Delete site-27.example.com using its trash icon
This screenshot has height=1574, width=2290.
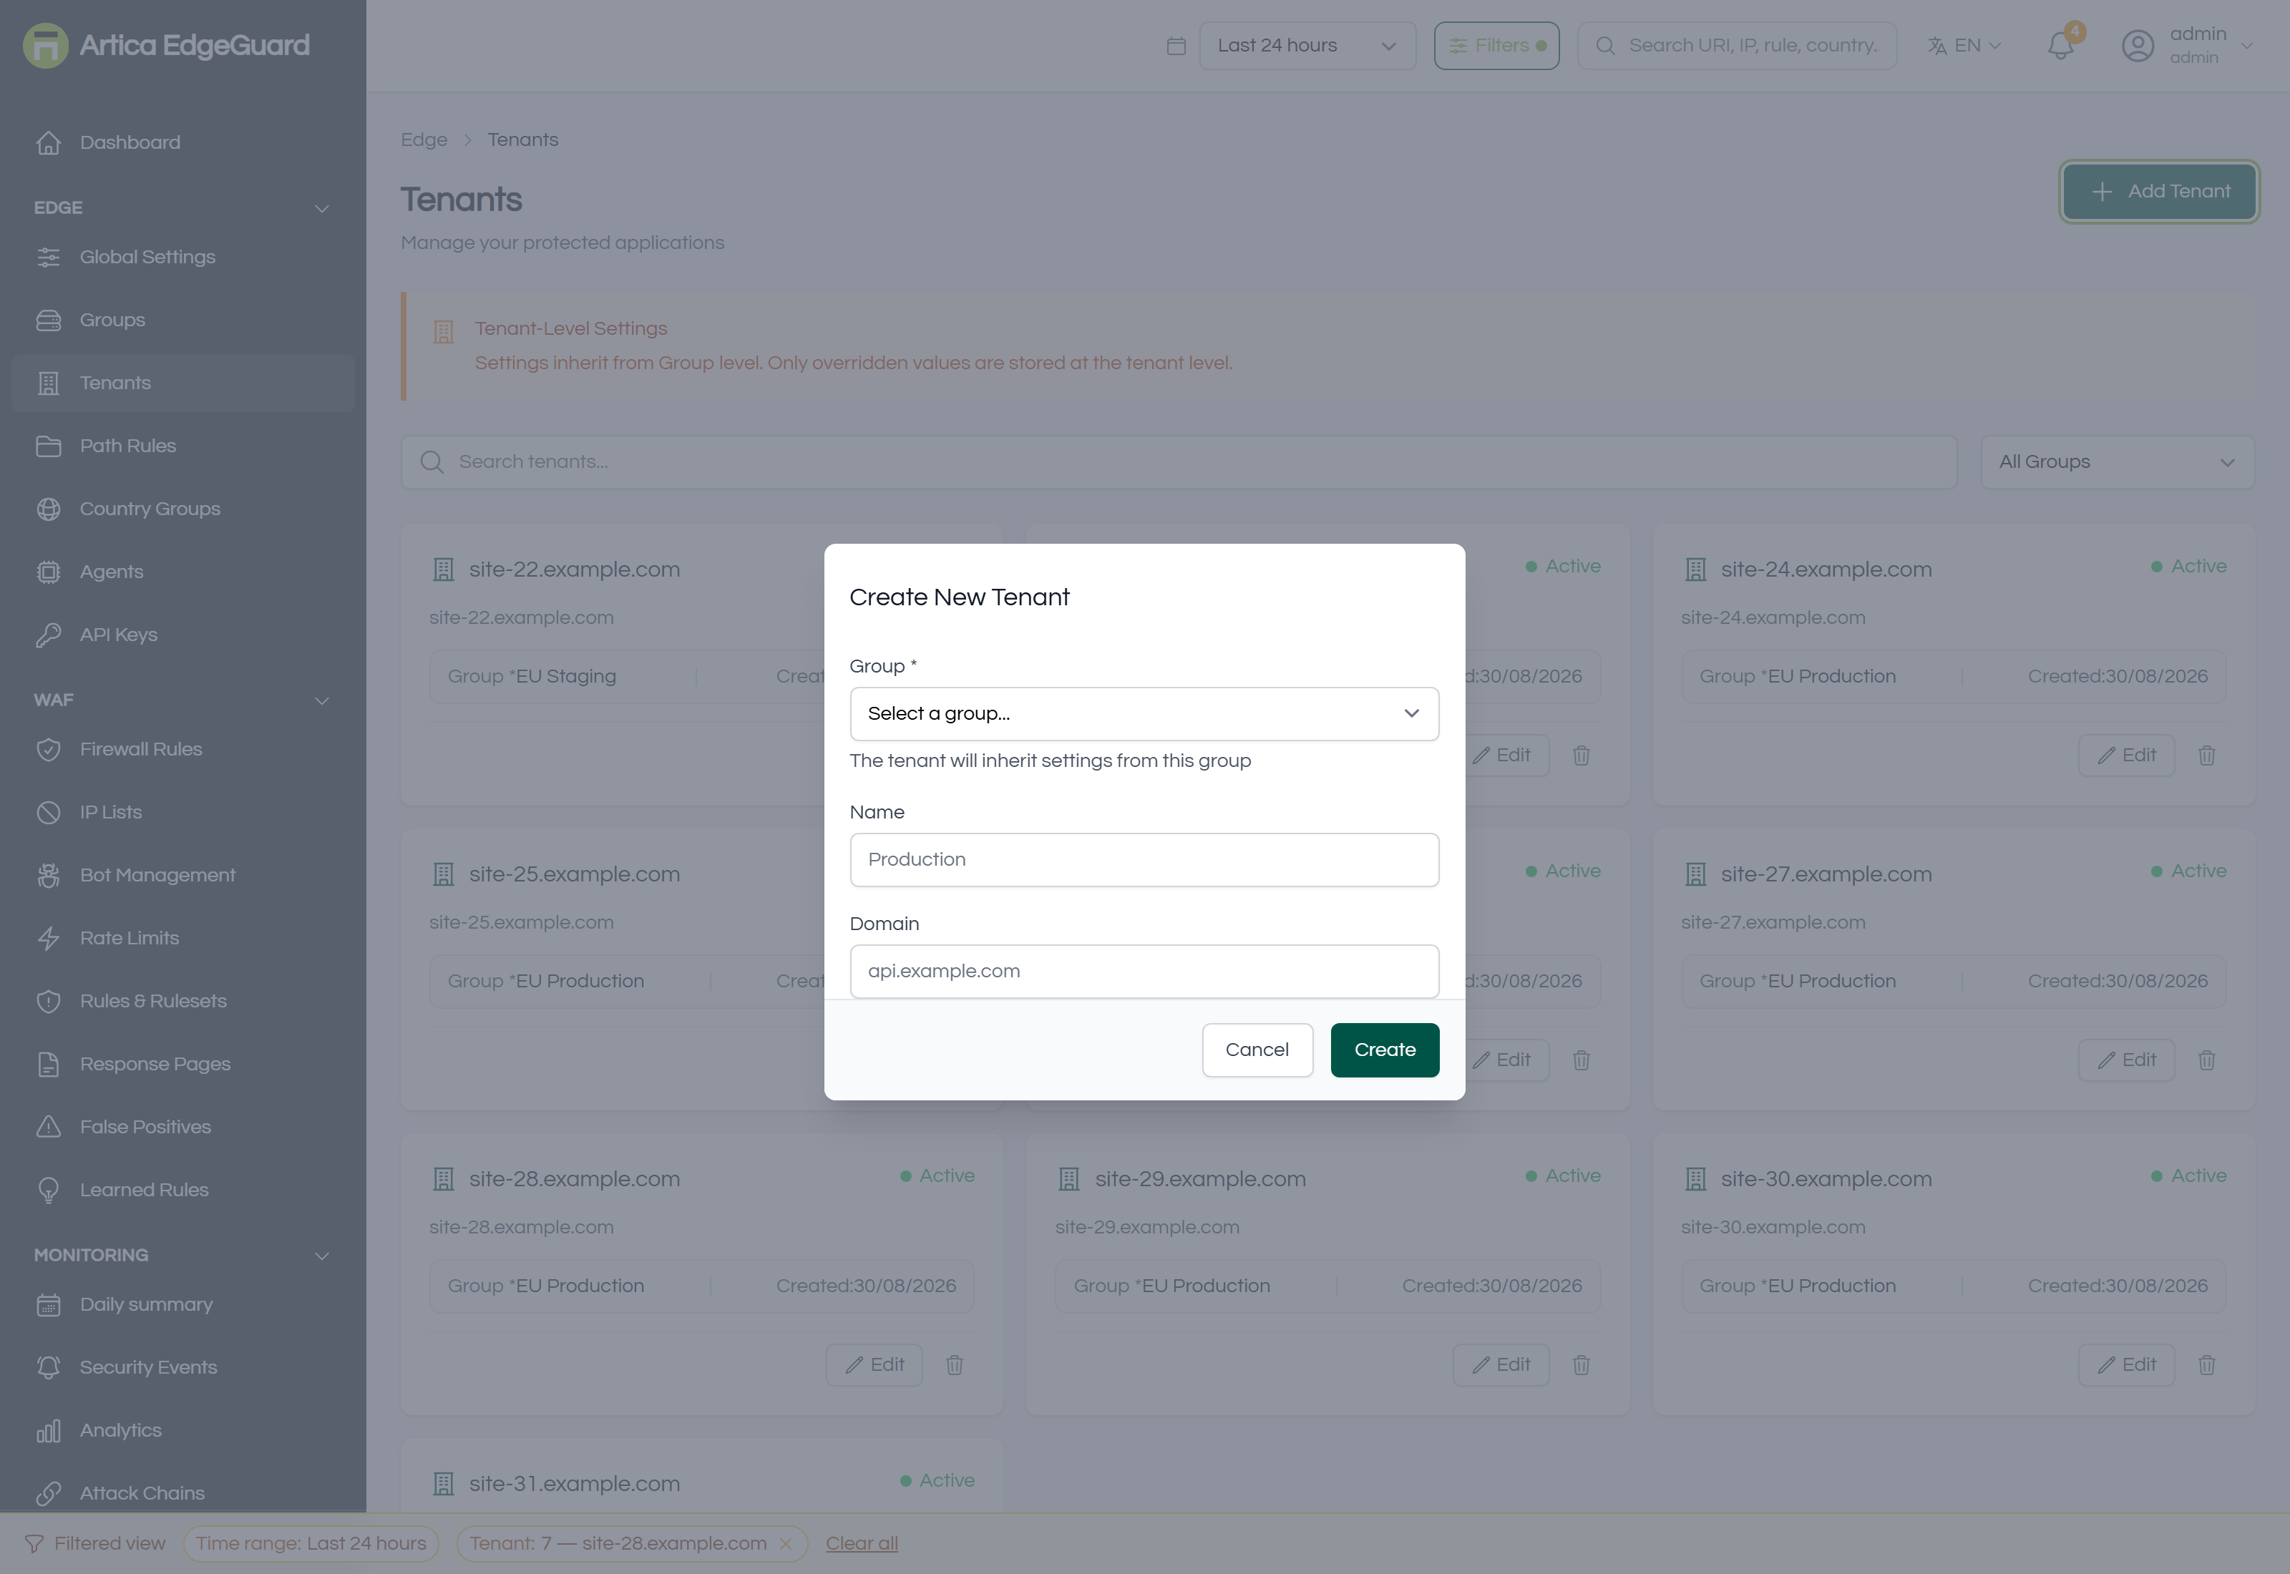tap(2206, 1060)
